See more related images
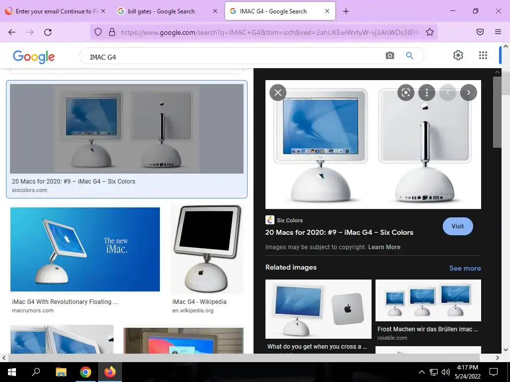This screenshot has height=382, width=510. coord(465,268)
